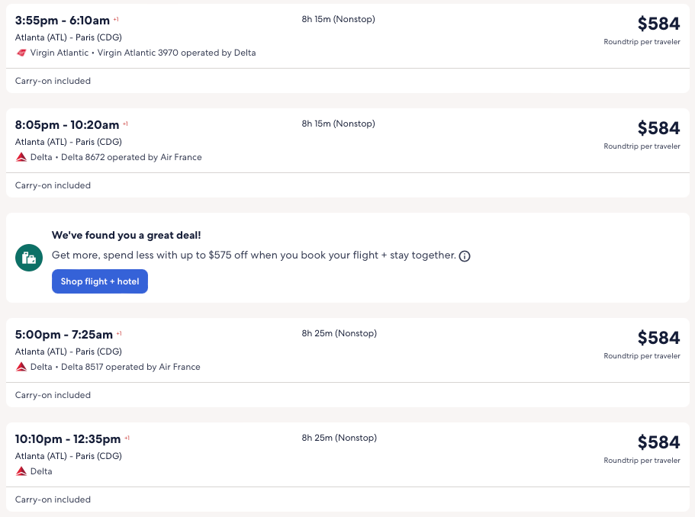Click 8h 15m (Nonstop) on the Virgin Atlantic flight
Image resolution: width=695 pixels, height=517 pixels.
pos(338,19)
